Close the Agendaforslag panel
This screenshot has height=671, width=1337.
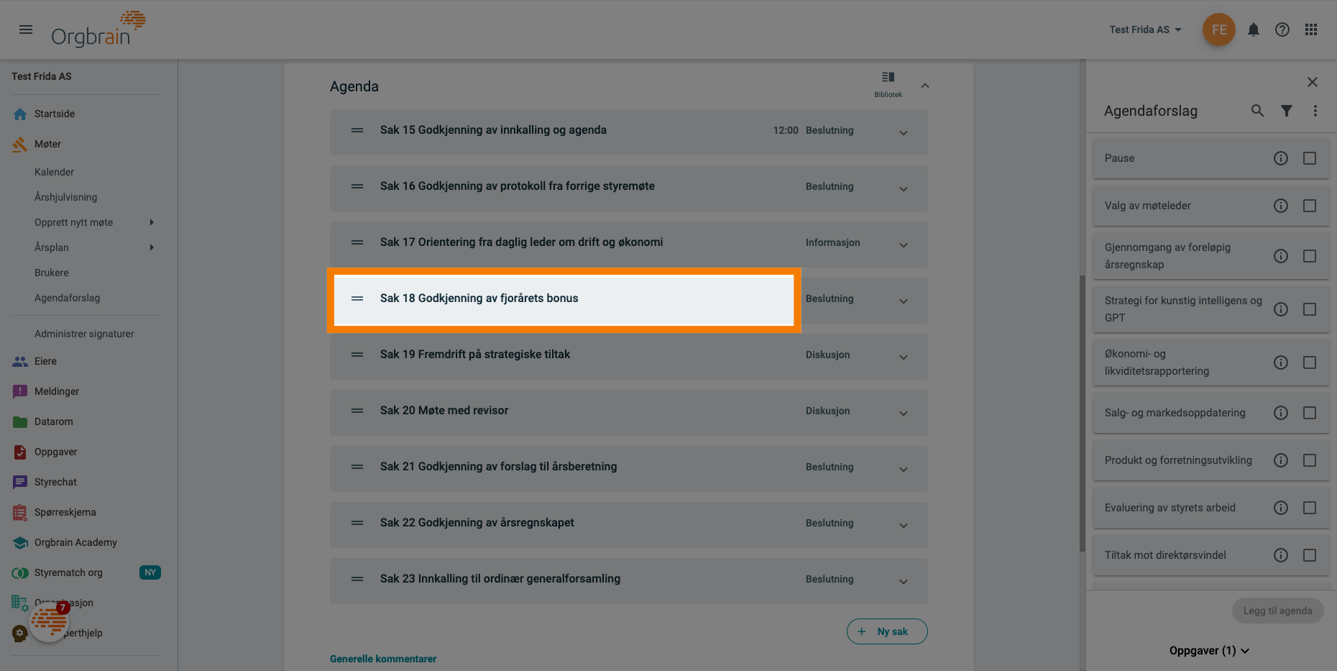[x=1313, y=82]
